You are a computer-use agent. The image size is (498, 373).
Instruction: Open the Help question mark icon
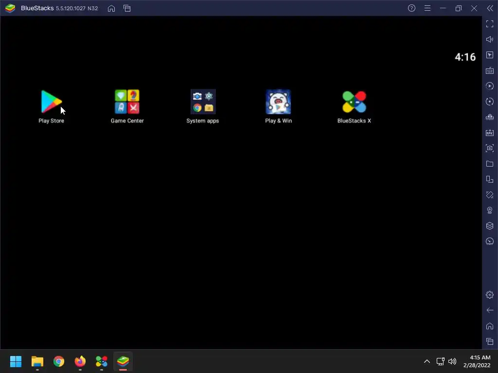pyautogui.click(x=411, y=8)
